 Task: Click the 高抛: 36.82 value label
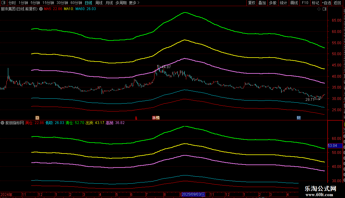pyautogui.click(x=115, y=123)
